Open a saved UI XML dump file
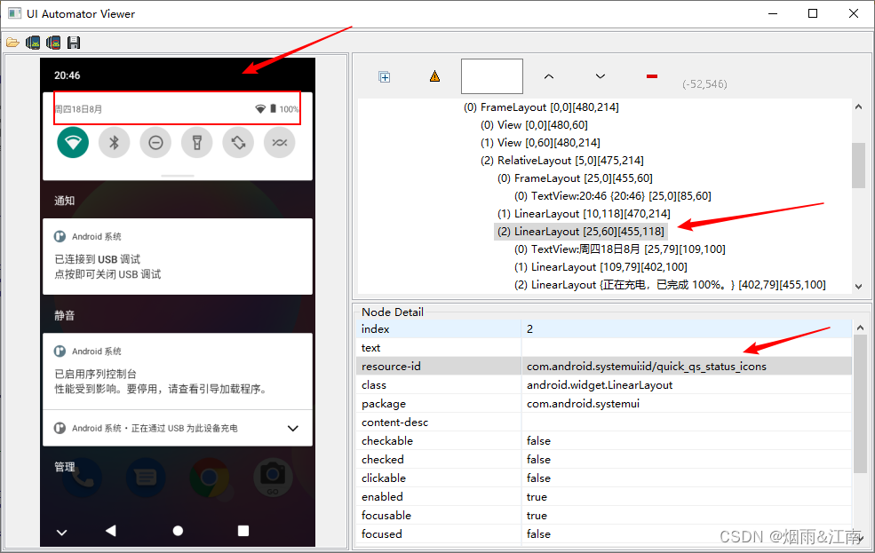Screen dimensions: 875x553 [x=13, y=42]
